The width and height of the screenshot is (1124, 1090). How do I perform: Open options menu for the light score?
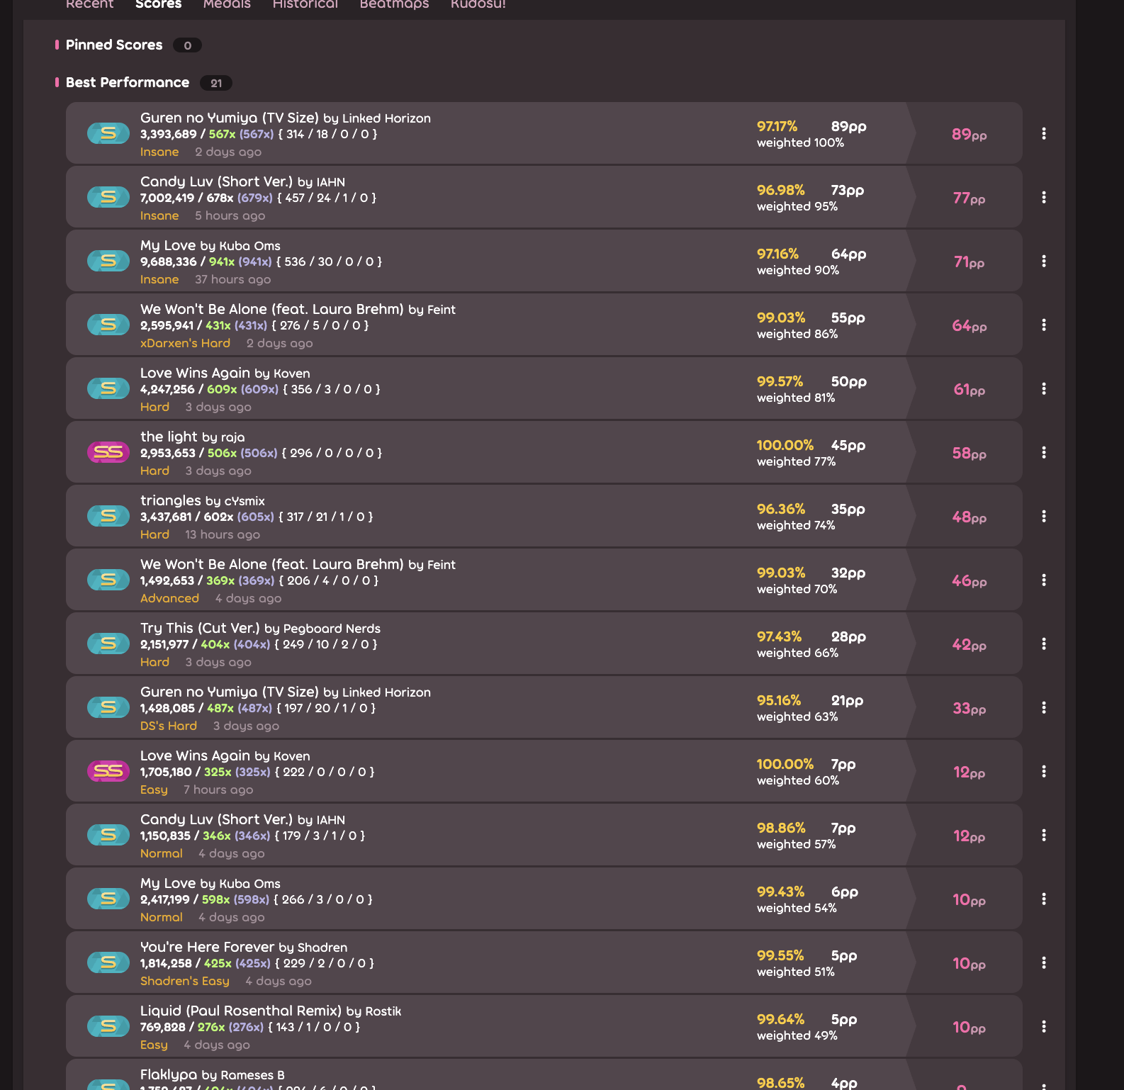(1043, 452)
